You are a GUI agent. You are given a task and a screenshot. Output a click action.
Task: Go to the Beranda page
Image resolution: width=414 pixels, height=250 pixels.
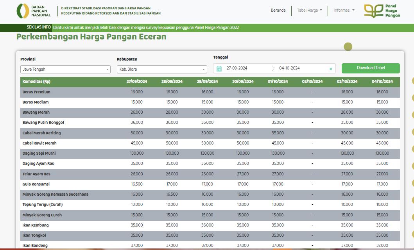(278, 10)
